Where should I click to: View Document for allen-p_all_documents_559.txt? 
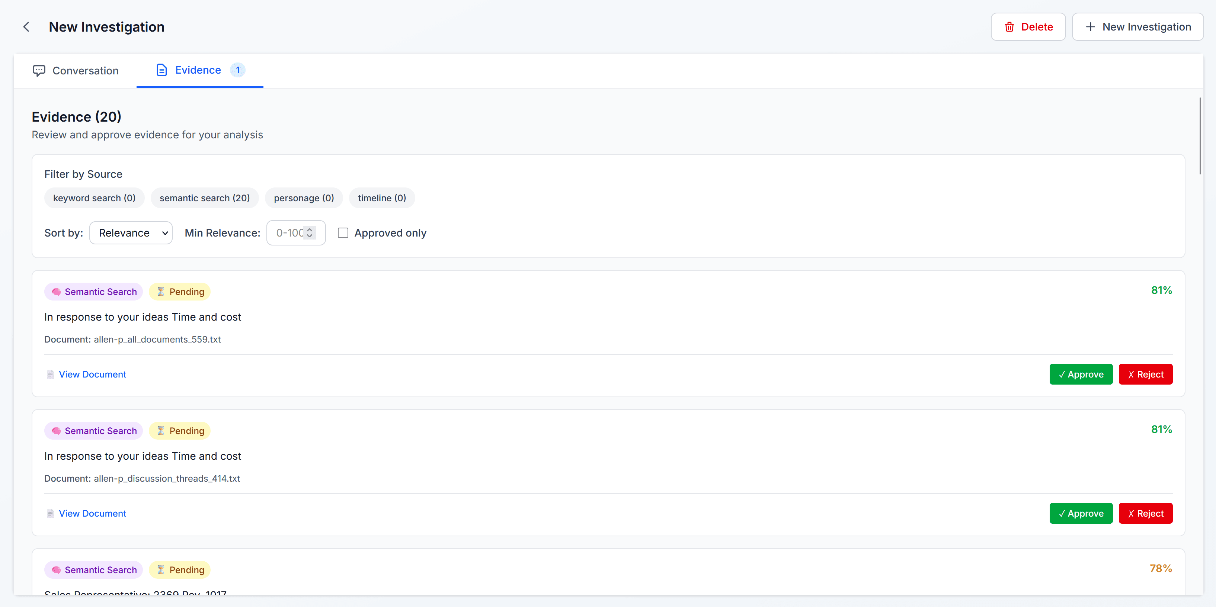point(93,374)
